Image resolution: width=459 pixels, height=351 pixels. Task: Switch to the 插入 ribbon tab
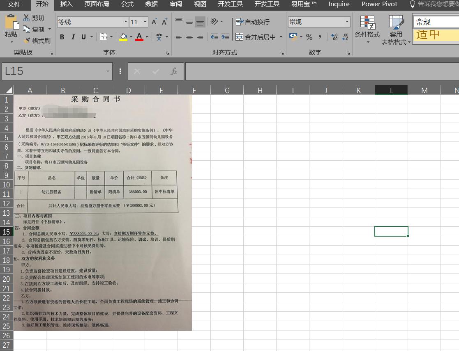[67, 5]
